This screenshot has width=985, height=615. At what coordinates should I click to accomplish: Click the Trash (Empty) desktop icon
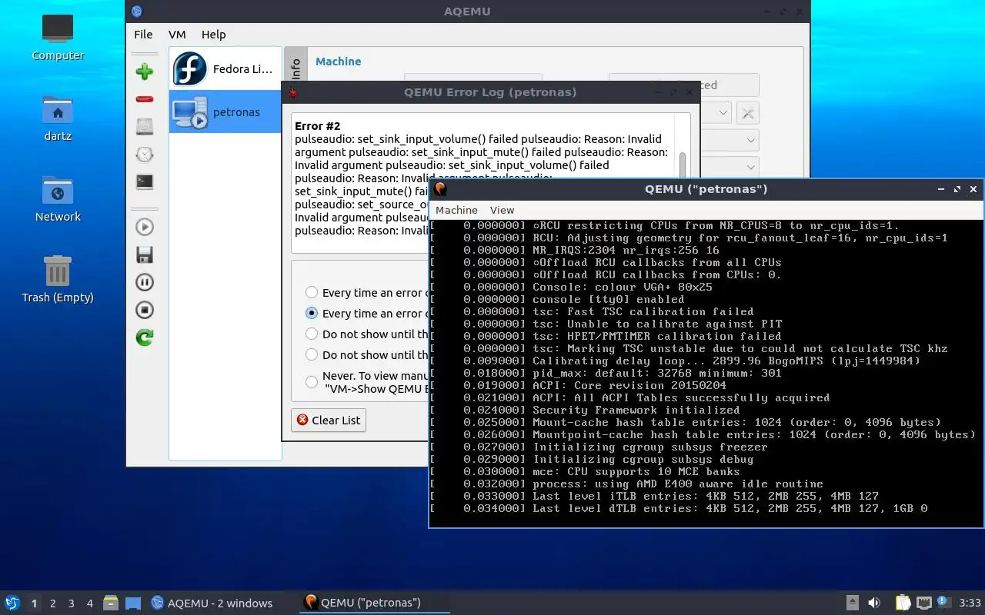point(58,281)
